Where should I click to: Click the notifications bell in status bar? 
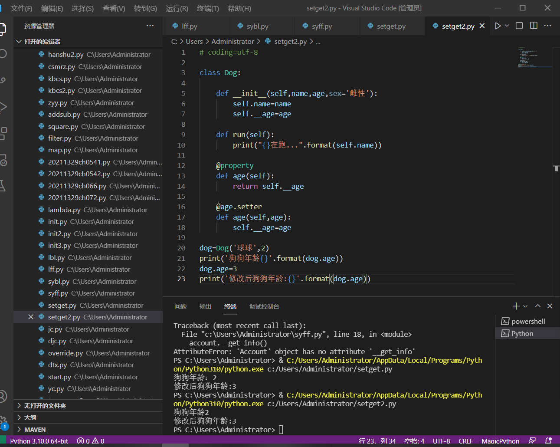[548, 441]
